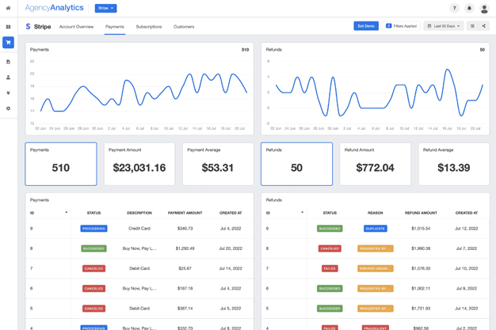Click CANCELED badge in refund row 8

coord(330,248)
